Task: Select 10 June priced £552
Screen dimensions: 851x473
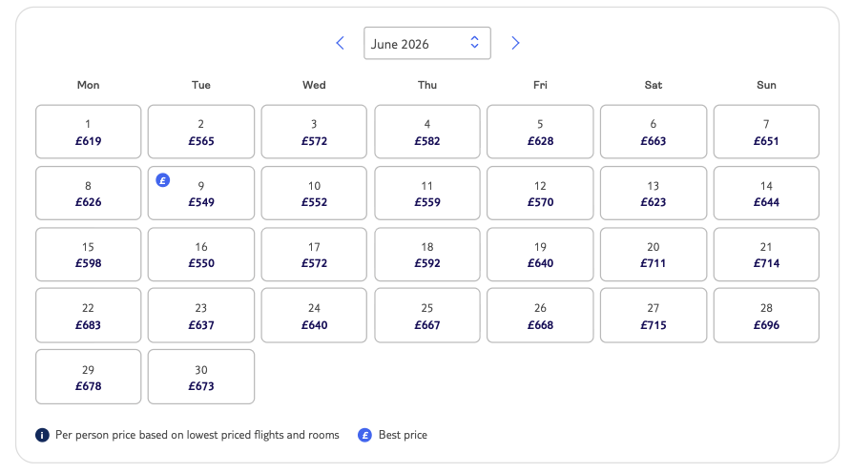Action: click(314, 194)
